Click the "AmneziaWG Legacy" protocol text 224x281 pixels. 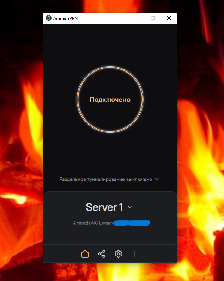[x=93, y=223]
